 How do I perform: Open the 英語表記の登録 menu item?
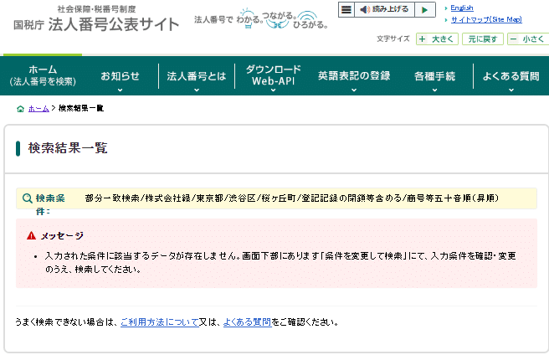coord(354,76)
